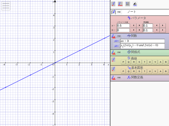Decrease parameter b with the left arrow
This screenshot has height=126, width=169.
pyautogui.click(x=133, y=30)
